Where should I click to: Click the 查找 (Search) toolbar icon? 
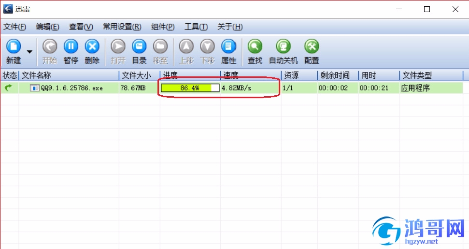coord(255,47)
